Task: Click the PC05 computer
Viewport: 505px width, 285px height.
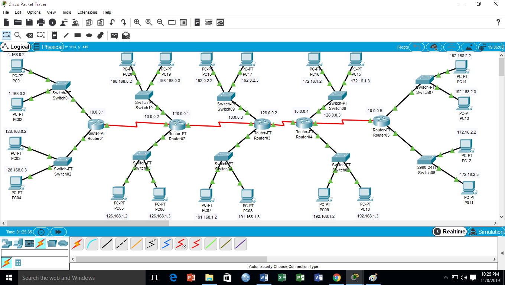Action: click(118, 193)
